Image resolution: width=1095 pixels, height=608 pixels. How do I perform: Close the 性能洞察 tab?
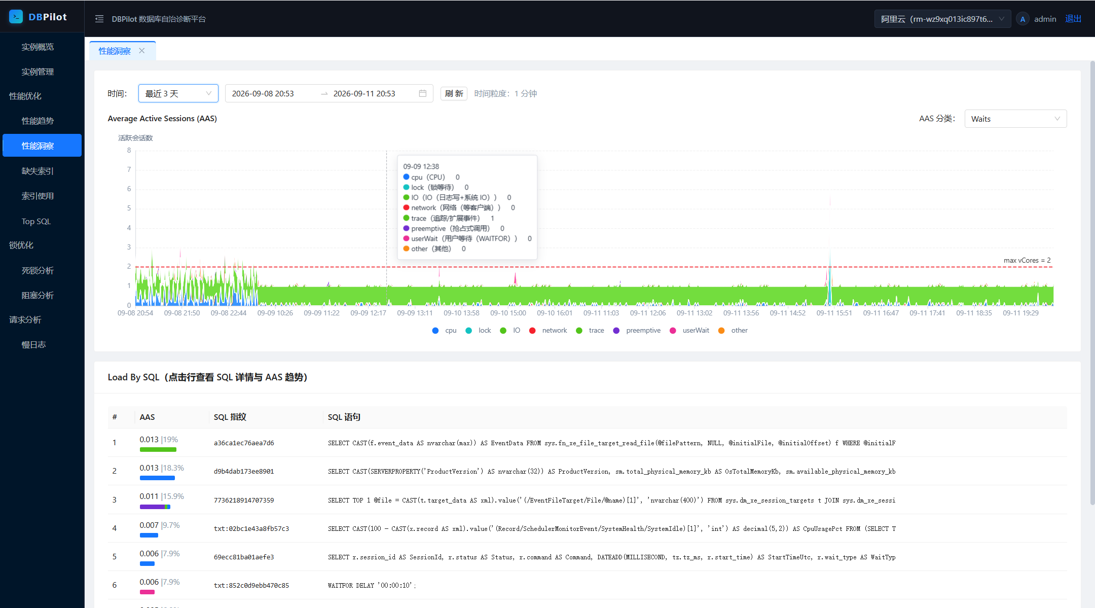pos(142,51)
